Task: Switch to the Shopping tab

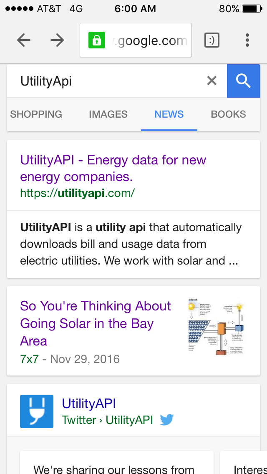Action: 36,114
